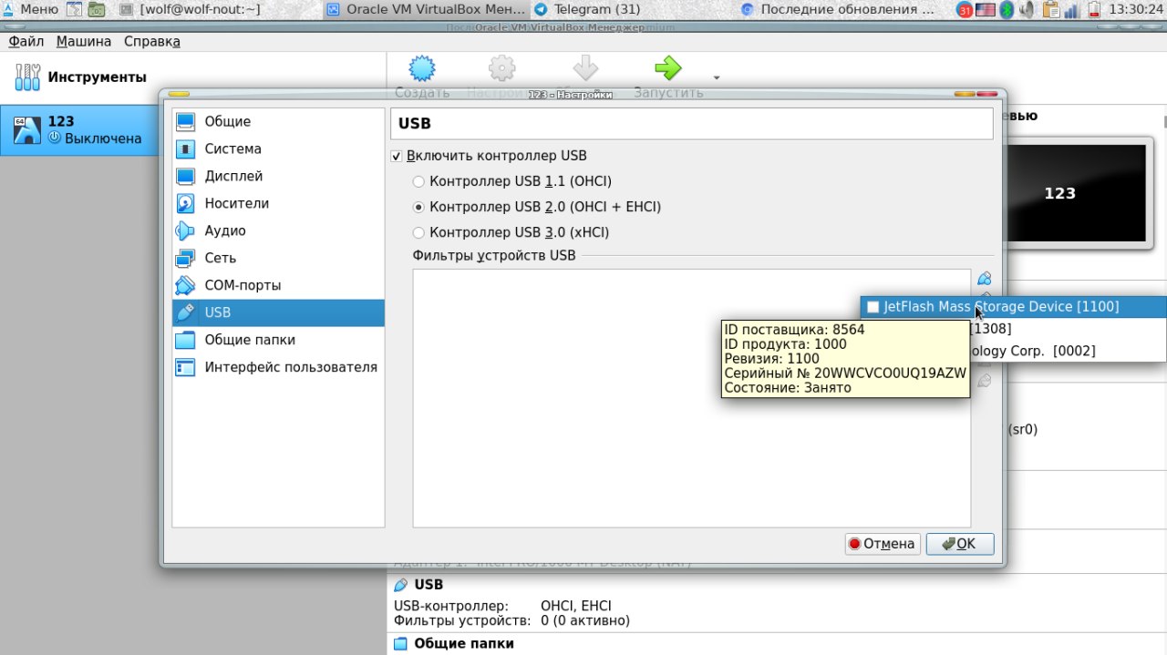1167x655 pixels.
Task: Open the Файл menu
Action: coord(26,41)
